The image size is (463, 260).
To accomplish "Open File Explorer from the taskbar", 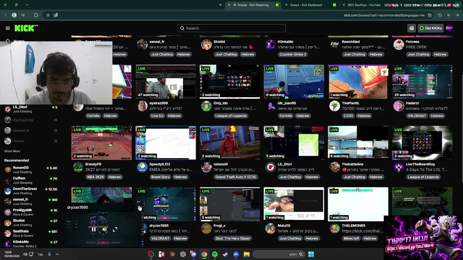I will [x=247, y=254].
